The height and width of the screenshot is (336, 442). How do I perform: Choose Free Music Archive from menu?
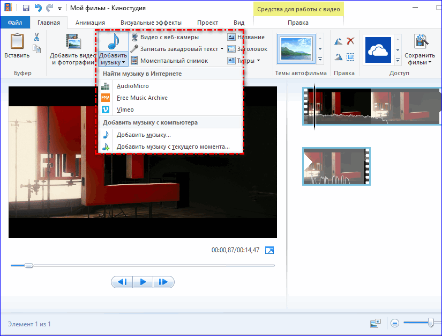pos(142,98)
